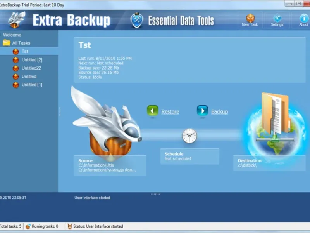Click the All Tasks folder icon
Viewport: 310px width, 233px height.
[x=7, y=43]
